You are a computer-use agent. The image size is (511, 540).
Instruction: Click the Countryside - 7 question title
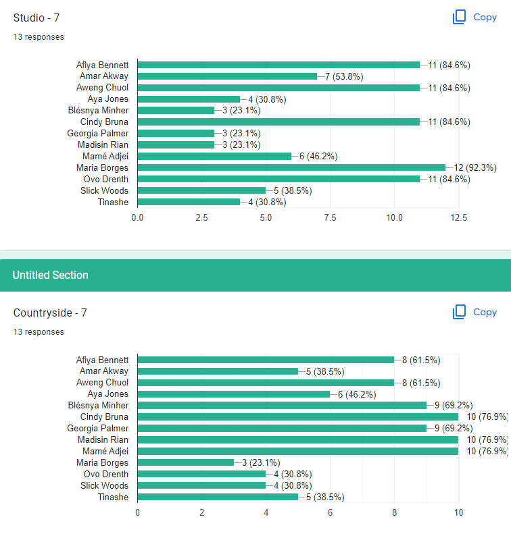coord(50,313)
